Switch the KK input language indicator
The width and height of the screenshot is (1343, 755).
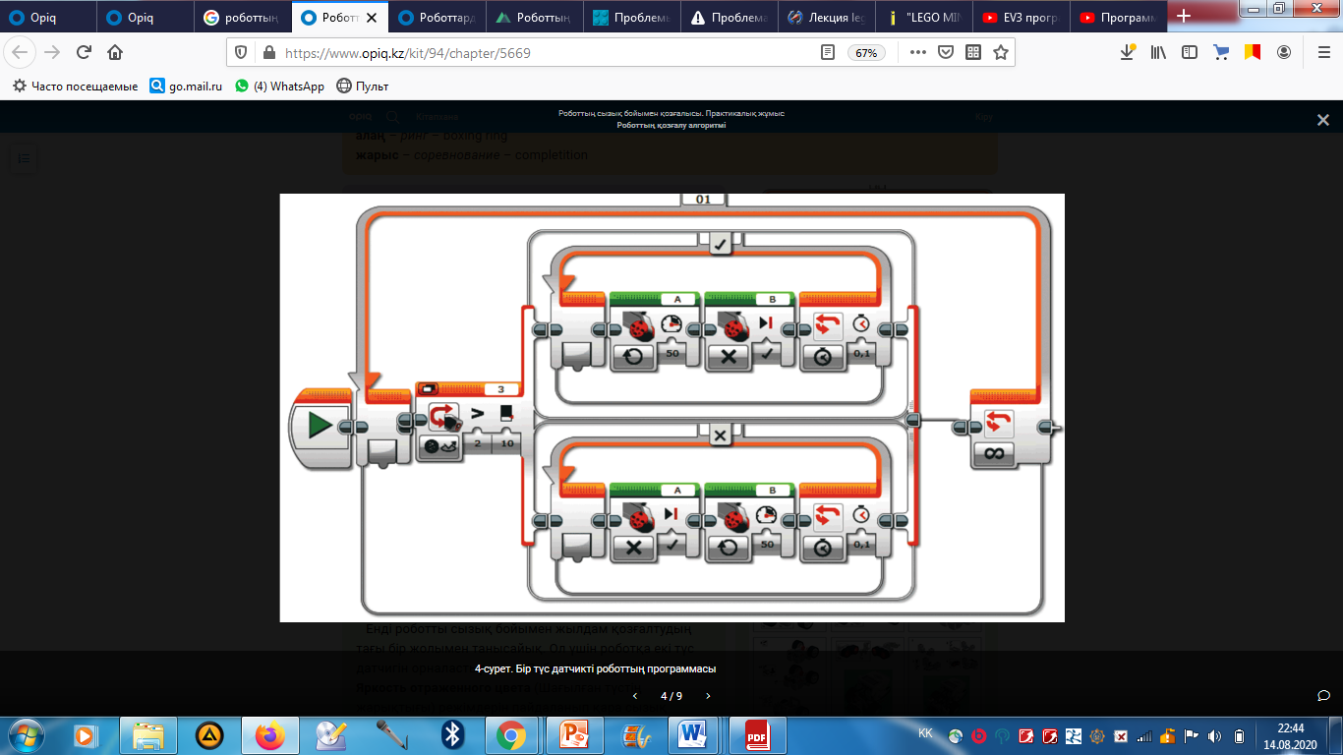click(925, 733)
